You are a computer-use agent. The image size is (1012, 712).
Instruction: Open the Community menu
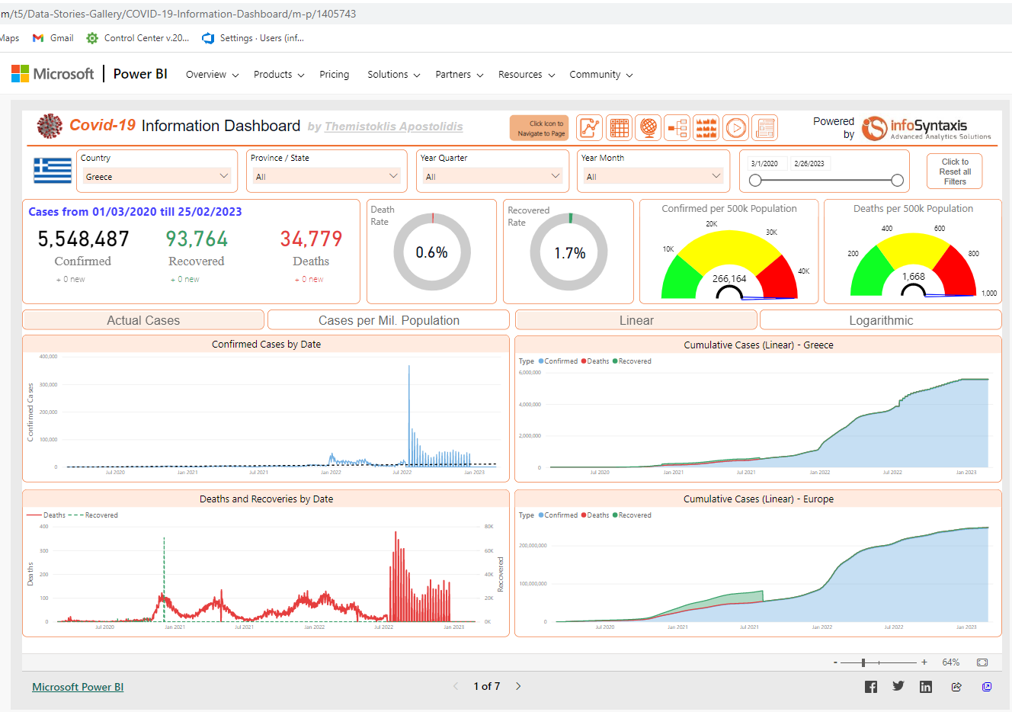click(600, 75)
